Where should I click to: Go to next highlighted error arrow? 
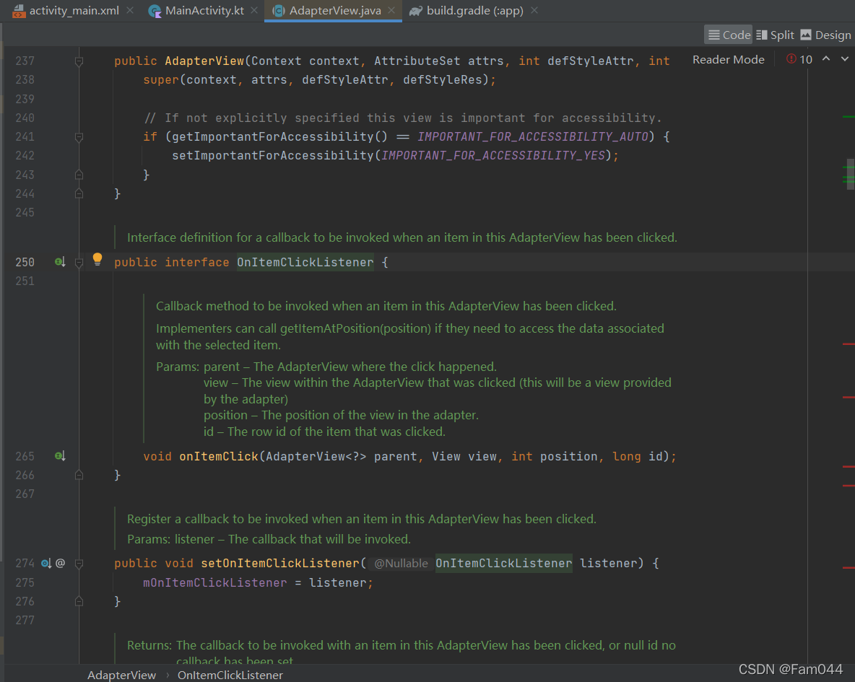pos(845,59)
